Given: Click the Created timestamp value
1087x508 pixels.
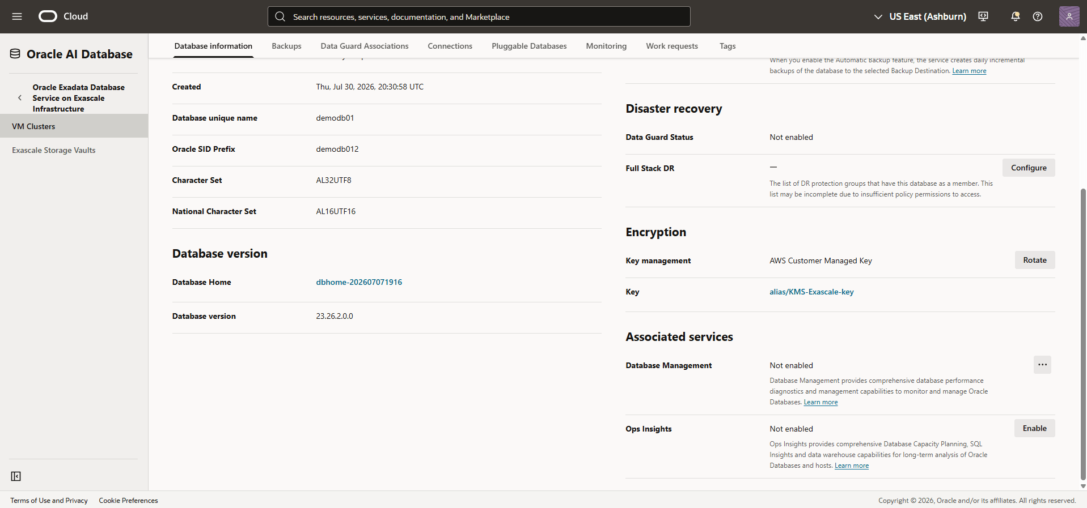Looking at the screenshot, I should point(370,87).
